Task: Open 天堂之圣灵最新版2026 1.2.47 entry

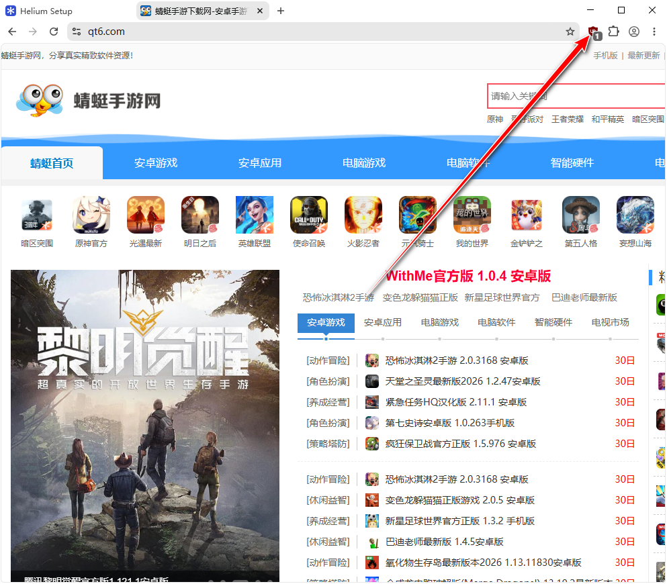Action: coord(462,381)
